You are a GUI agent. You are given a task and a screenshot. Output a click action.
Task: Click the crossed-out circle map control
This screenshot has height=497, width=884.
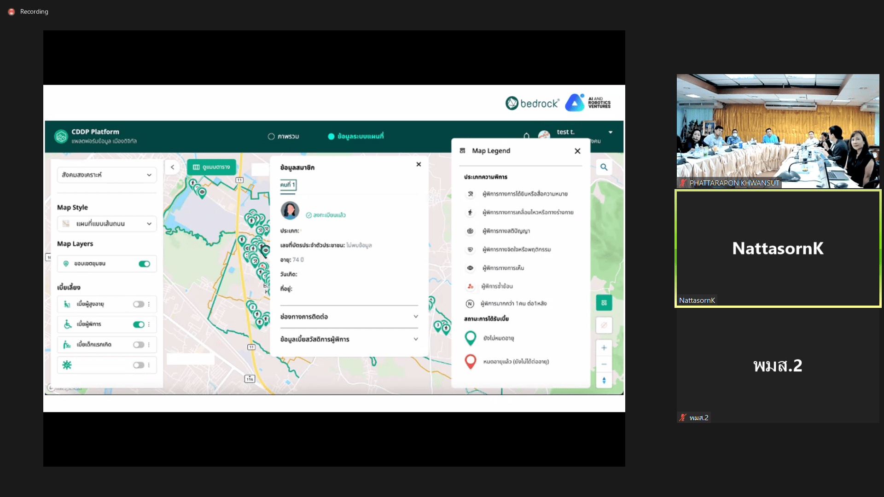604,325
